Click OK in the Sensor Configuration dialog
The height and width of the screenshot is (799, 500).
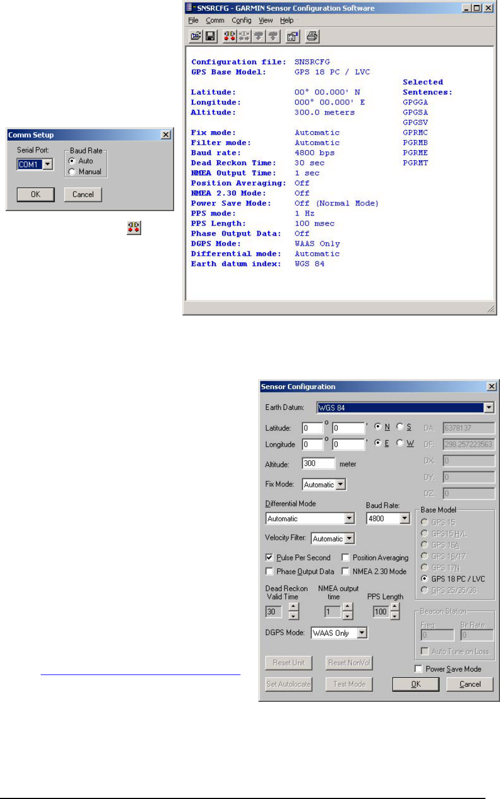[416, 684]
